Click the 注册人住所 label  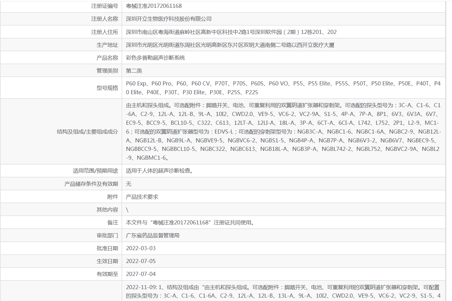tap(104, 32)
